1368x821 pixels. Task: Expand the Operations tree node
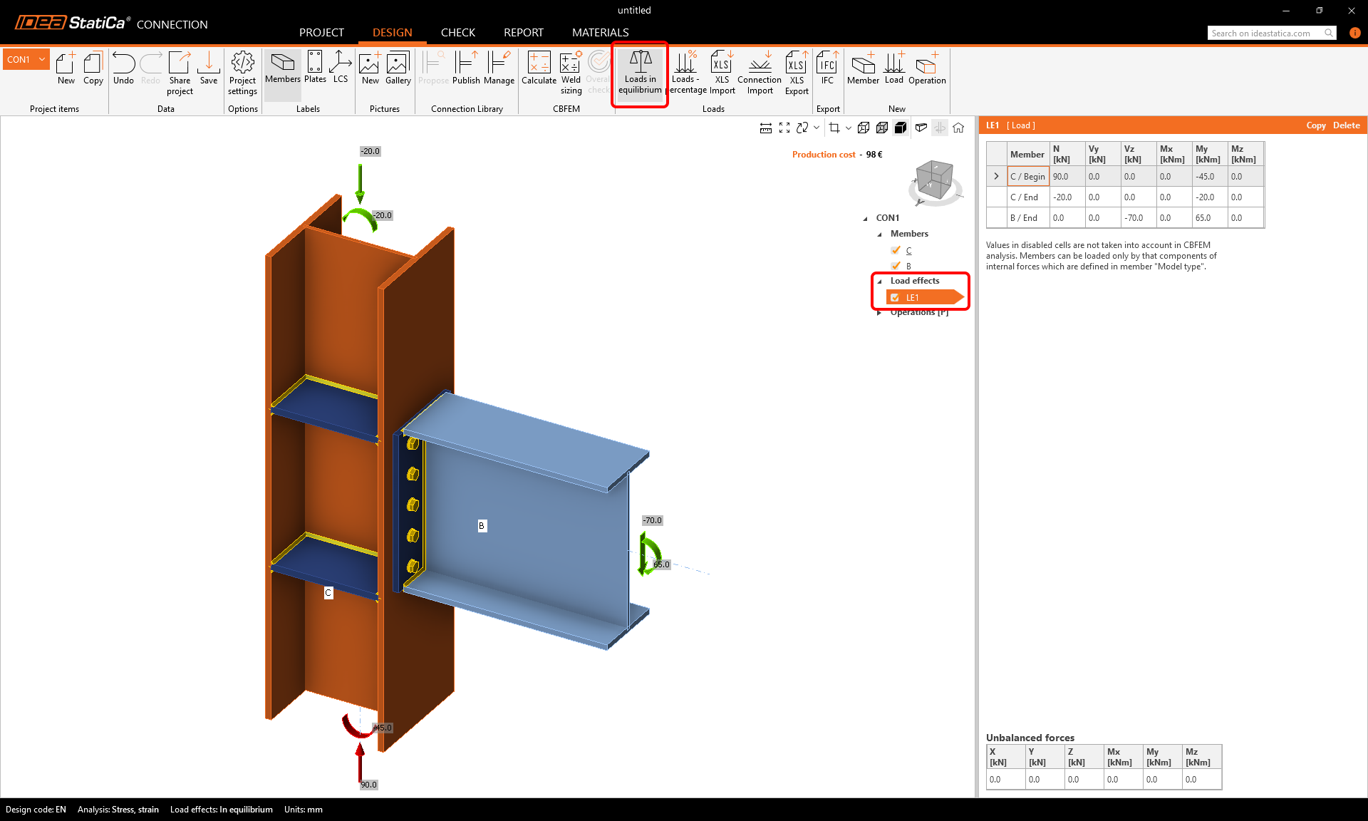pyautogui.click(x=879, y=313)
